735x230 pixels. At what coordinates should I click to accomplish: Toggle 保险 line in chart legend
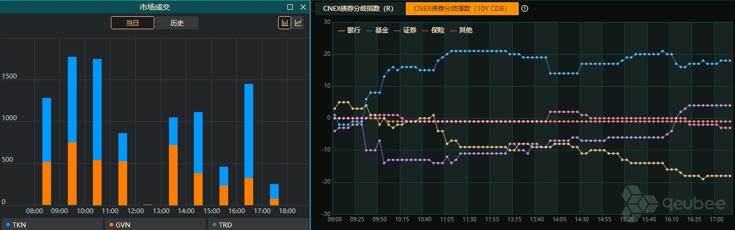click(434, 30)
